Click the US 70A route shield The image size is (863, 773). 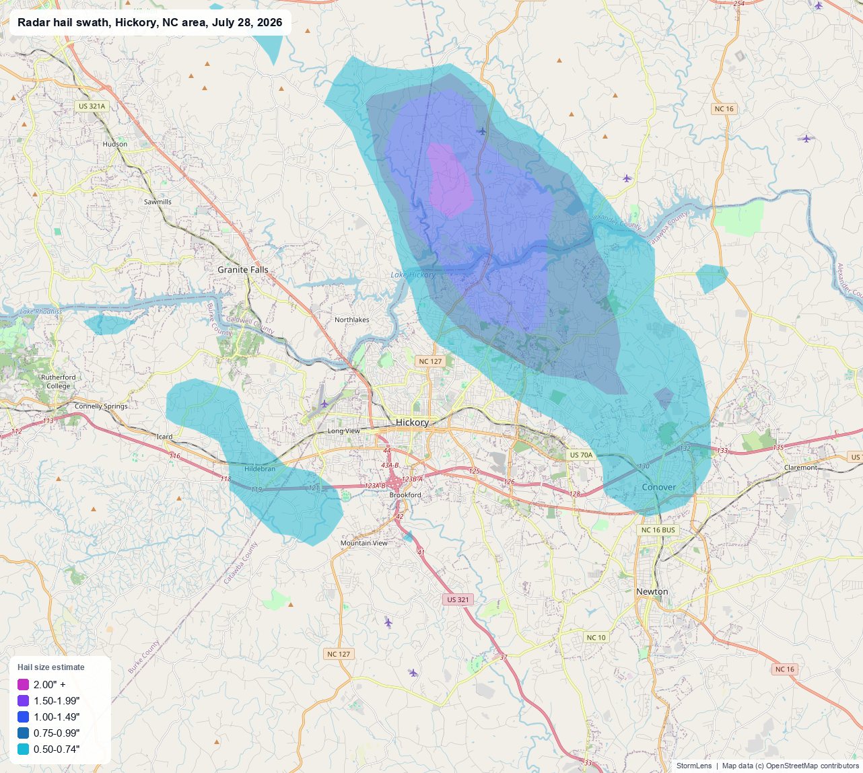click(581, 455)
